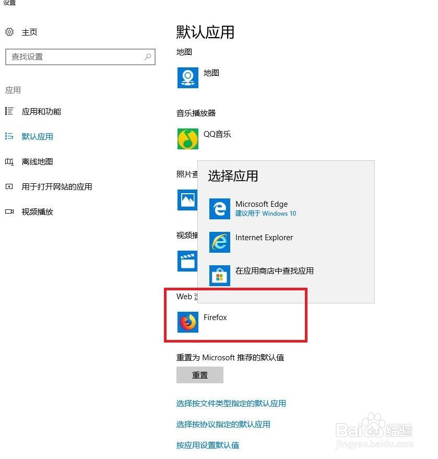The height and width of the screenshot is (459, 438).
Task: Select the video player app icon
Action: [187, 261]
